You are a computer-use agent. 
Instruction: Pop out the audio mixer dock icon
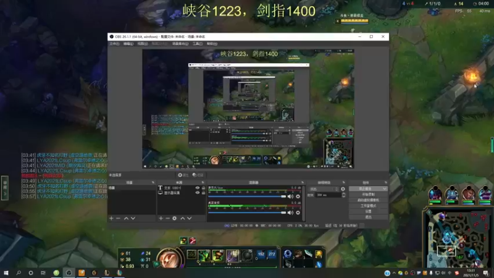[x=303, y=182]
